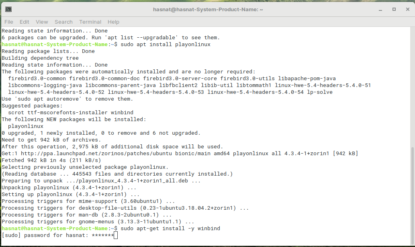Click the line ending with 'lp-solve'
The image size is (415, 247).
click(x=170, y=92)
